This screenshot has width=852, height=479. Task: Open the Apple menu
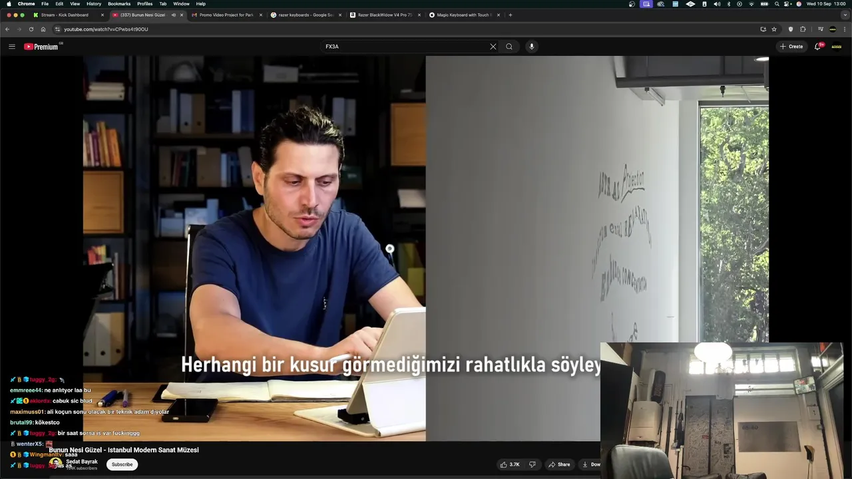[x=9, y=4]
